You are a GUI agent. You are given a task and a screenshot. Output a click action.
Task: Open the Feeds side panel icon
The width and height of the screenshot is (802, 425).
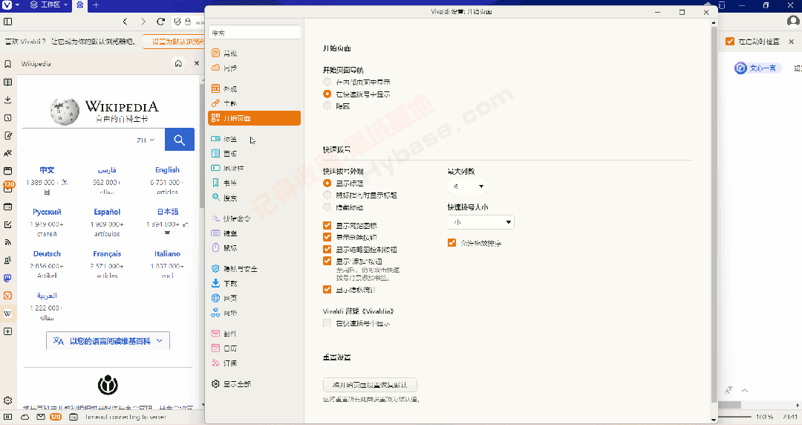coord(7,242)
